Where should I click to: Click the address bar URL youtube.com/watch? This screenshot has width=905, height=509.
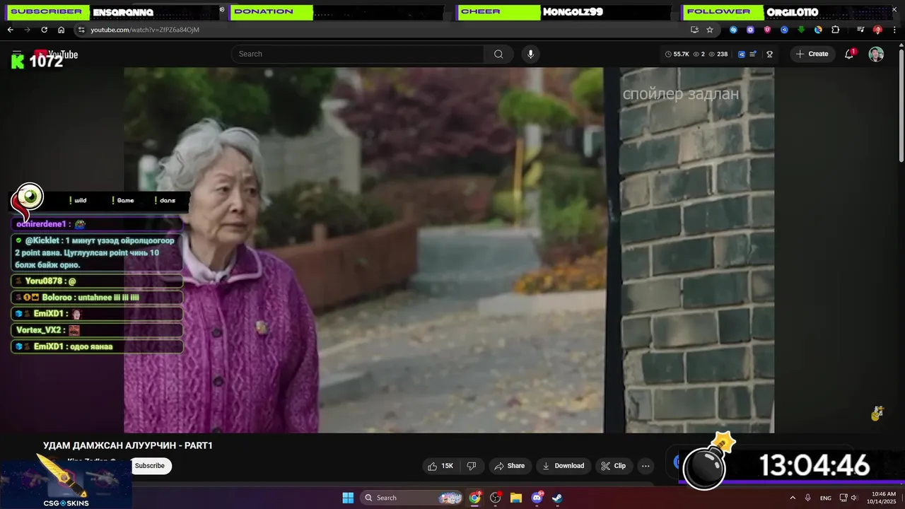point(145,30)
